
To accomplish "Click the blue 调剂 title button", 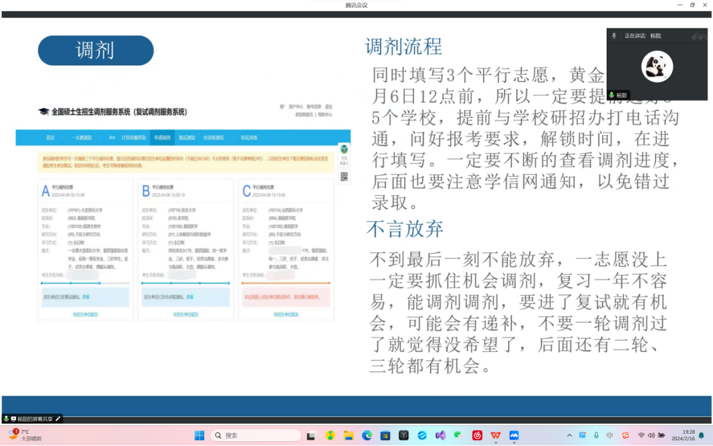I will click(95, 50).
